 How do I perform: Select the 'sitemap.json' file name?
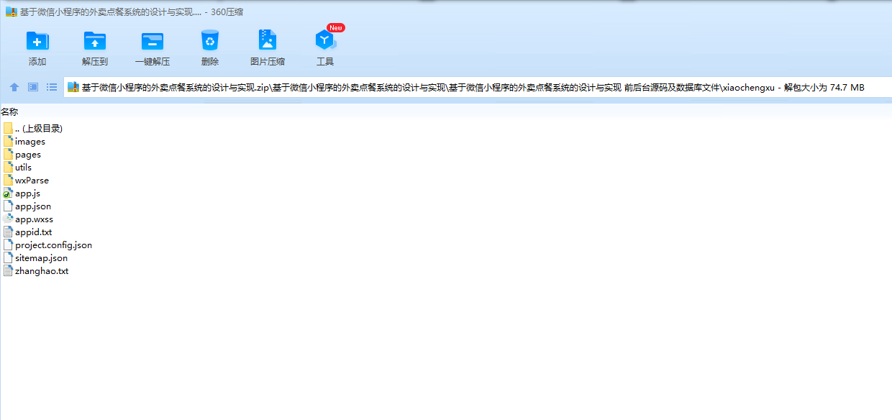pos(41,258)
